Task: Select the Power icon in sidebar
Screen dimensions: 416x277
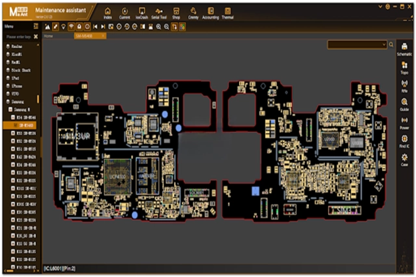Action: coord(404,122)
